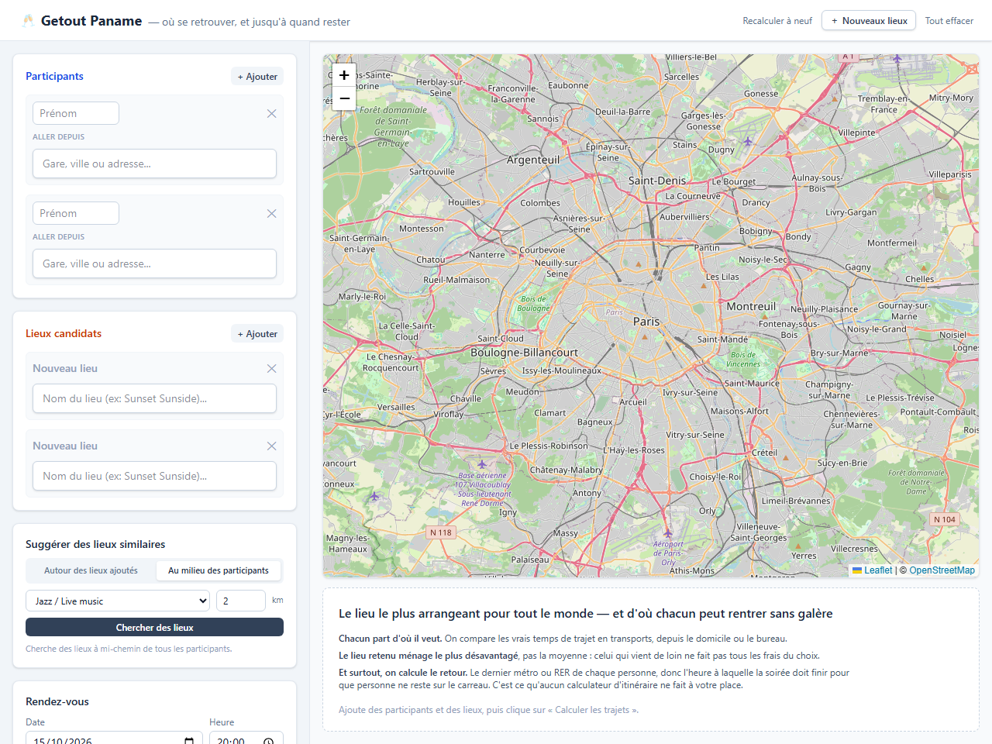This screenshot has width=992, height=744.
Task: Click the Suggérer des lieux similaires heading
Action: [x=95, y=544]
